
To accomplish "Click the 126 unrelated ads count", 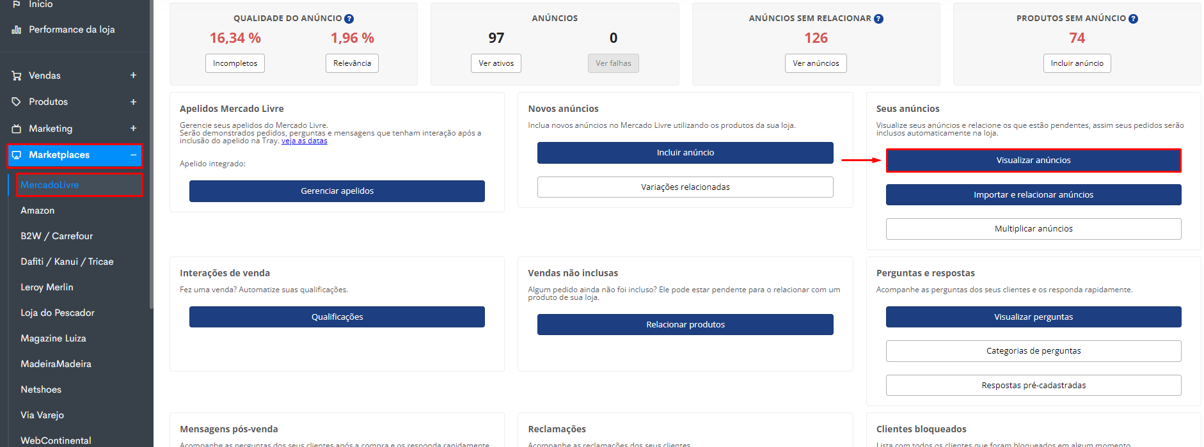I will [x=816, y=38].
